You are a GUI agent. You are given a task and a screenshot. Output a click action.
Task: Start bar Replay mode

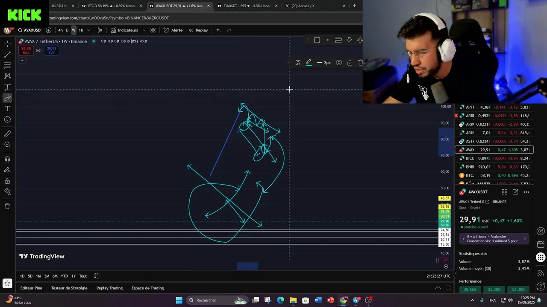tap(198, 30)
